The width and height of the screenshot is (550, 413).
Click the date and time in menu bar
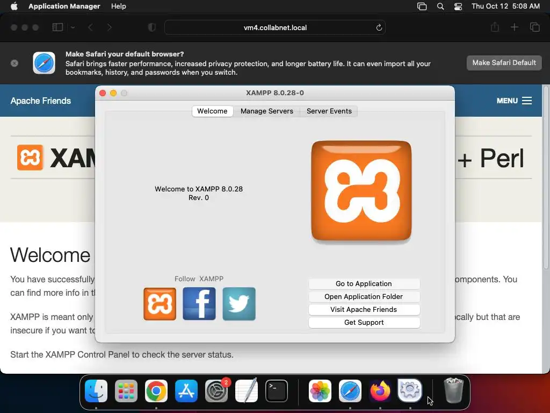[x=505, y=6]
